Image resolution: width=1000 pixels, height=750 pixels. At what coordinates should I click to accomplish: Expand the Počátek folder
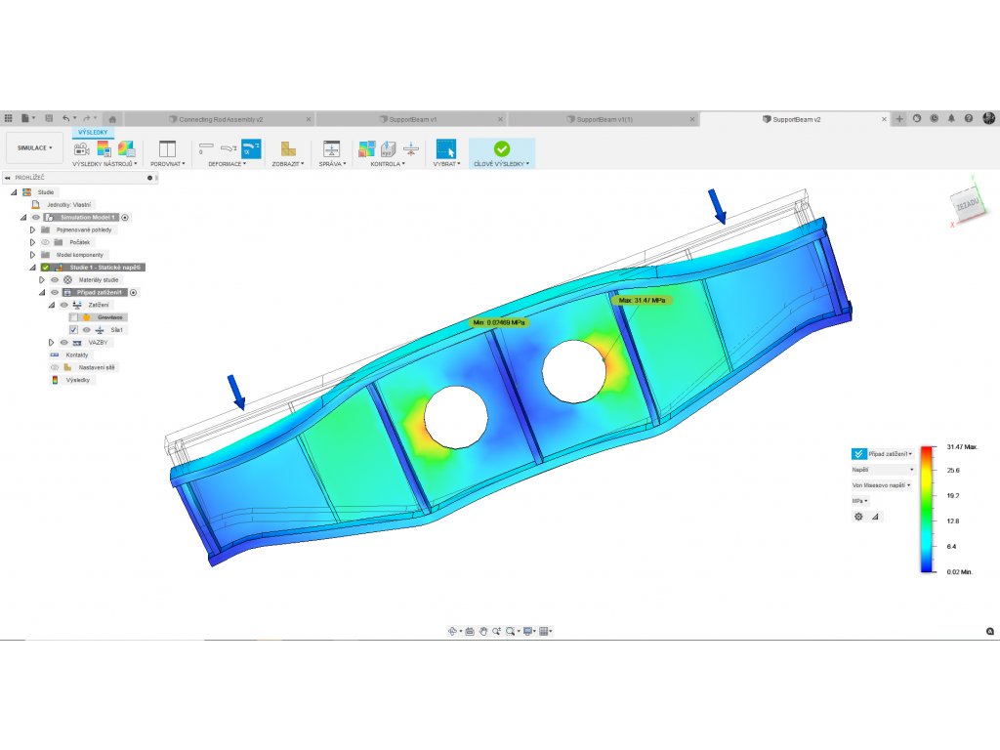point(32,242)
